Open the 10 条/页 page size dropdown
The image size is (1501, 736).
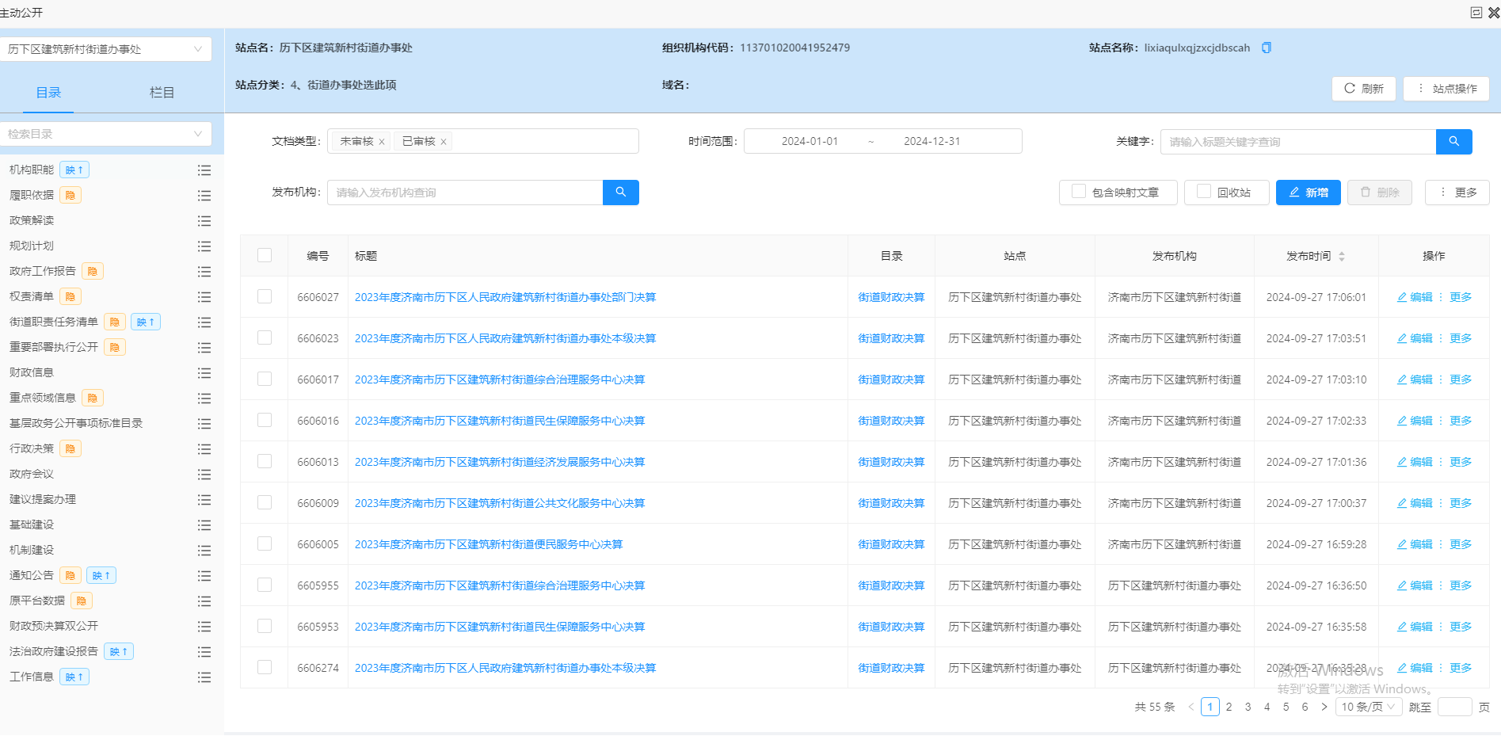pos(1368,707)
